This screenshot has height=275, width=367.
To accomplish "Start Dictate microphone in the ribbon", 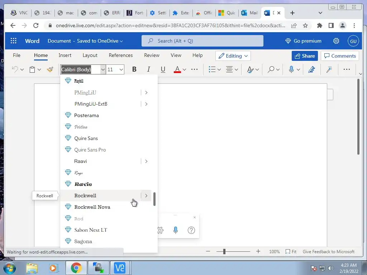I will coord(291,69).
